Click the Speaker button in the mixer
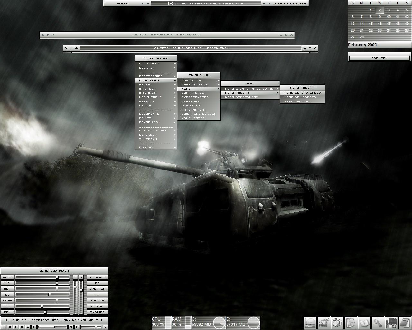 pos(97,289)
